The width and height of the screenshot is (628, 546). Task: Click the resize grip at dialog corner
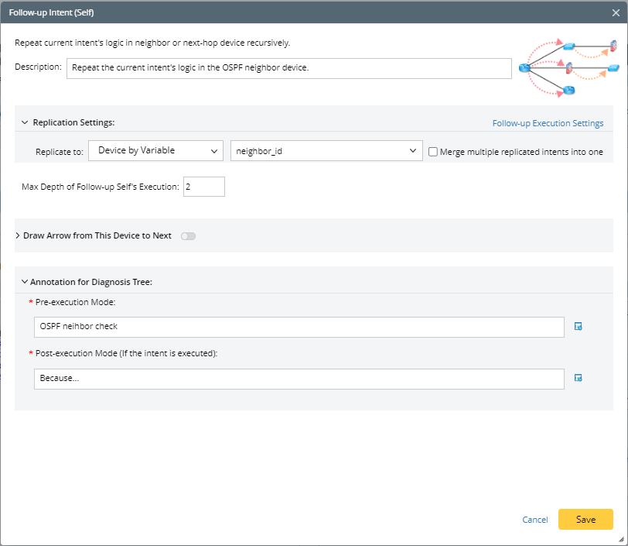click(621, 539)
